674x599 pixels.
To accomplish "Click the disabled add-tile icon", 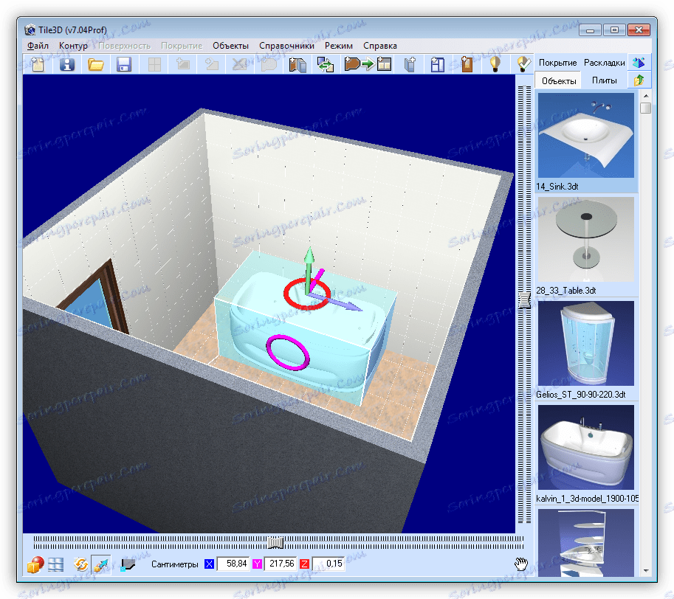I will click(x=182, y=64).
